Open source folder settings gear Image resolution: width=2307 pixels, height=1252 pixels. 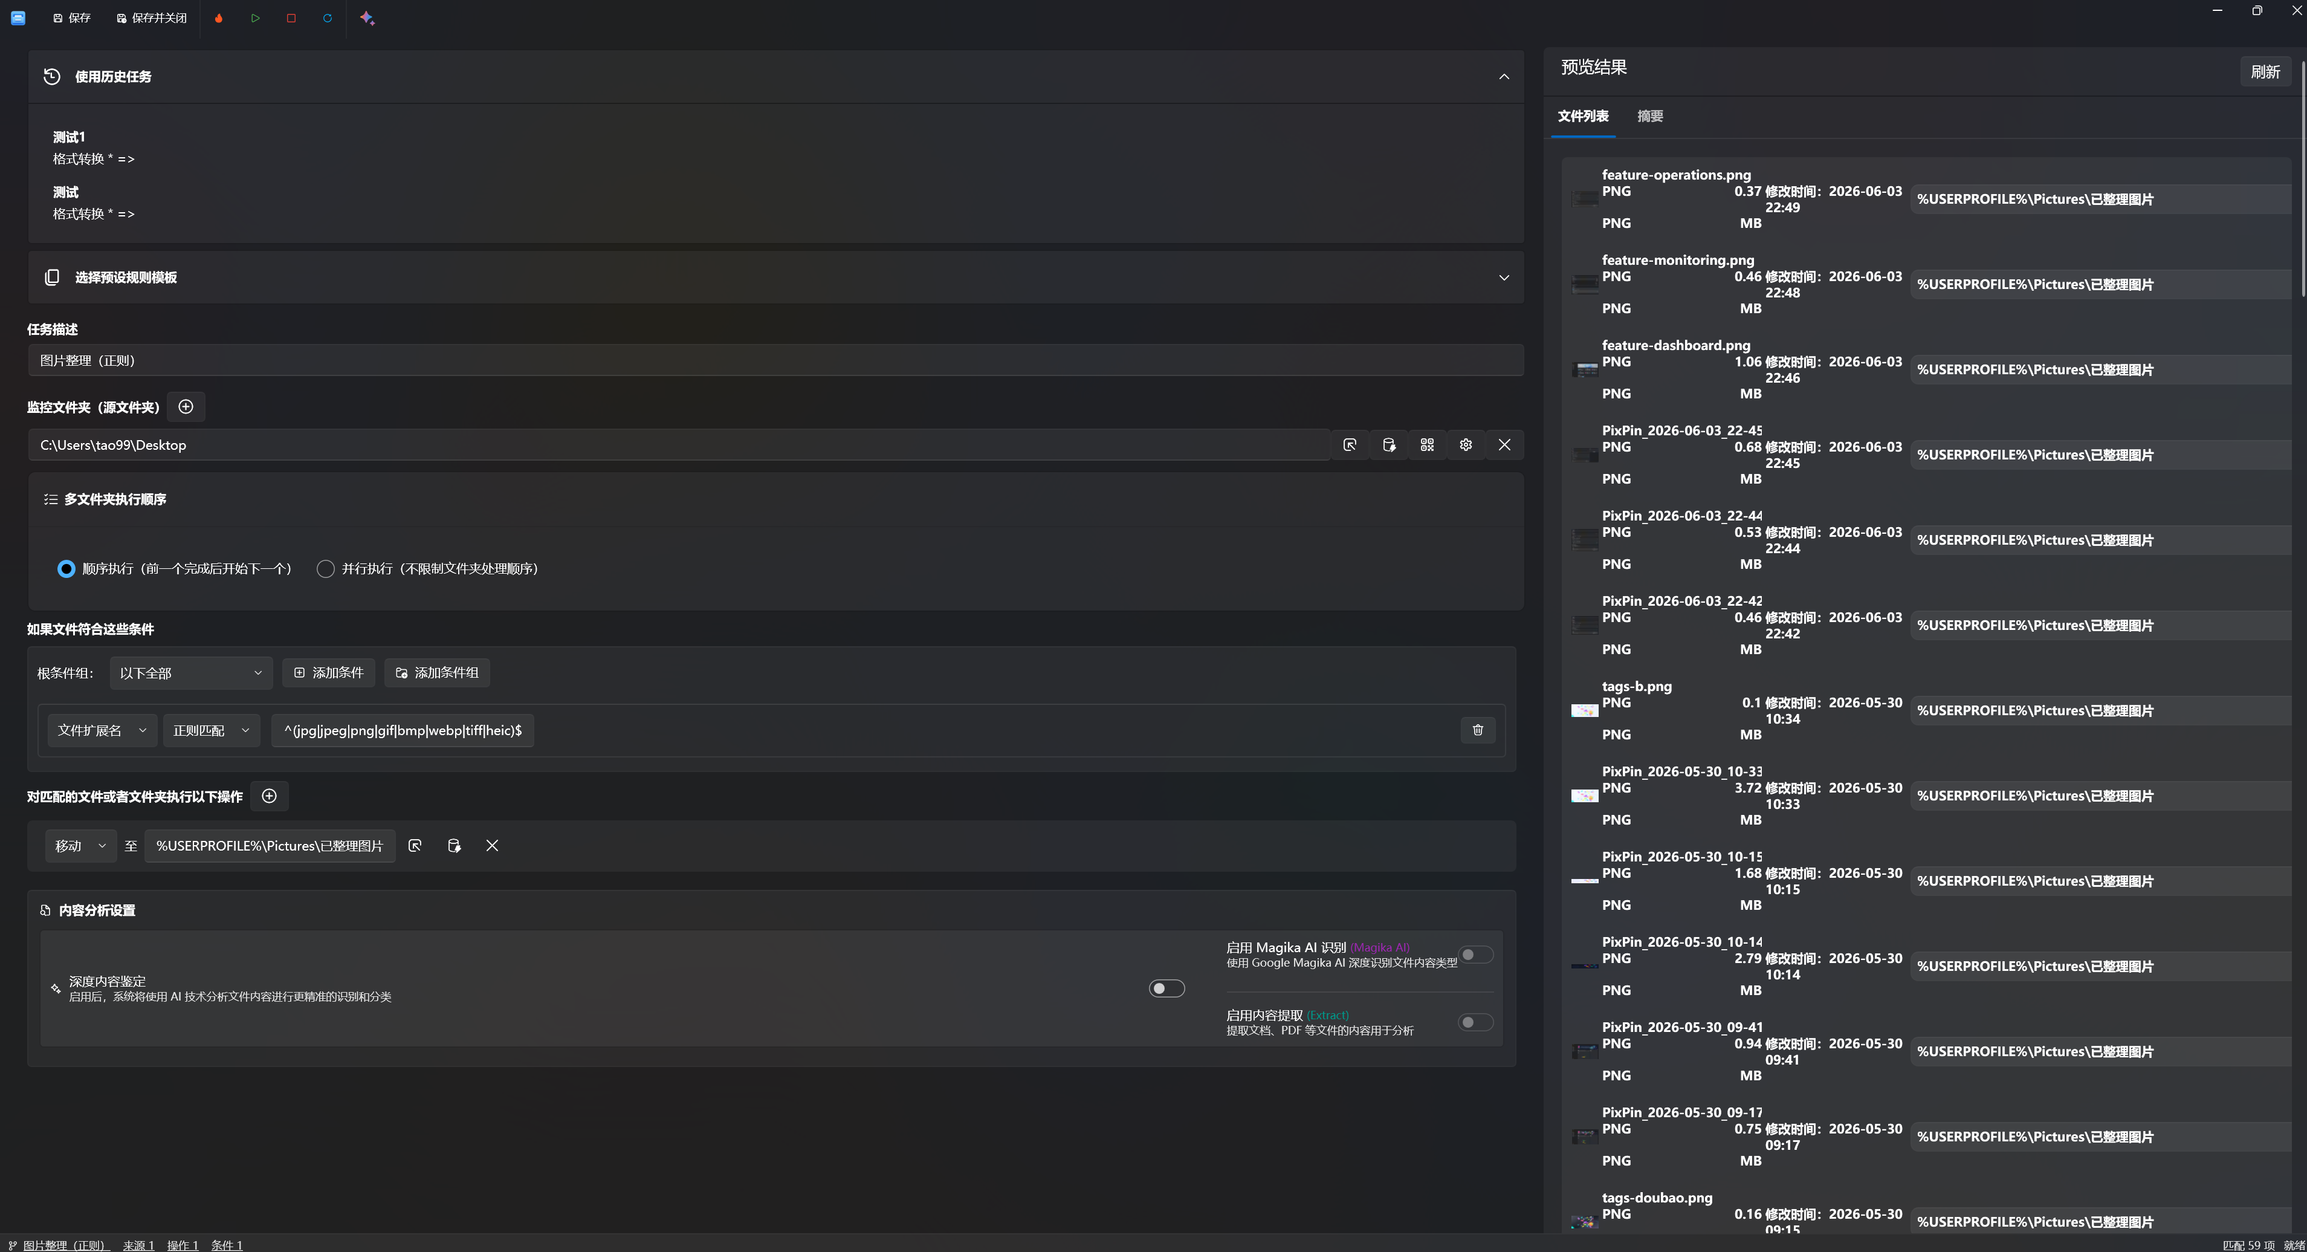(x=1465, y=445)
